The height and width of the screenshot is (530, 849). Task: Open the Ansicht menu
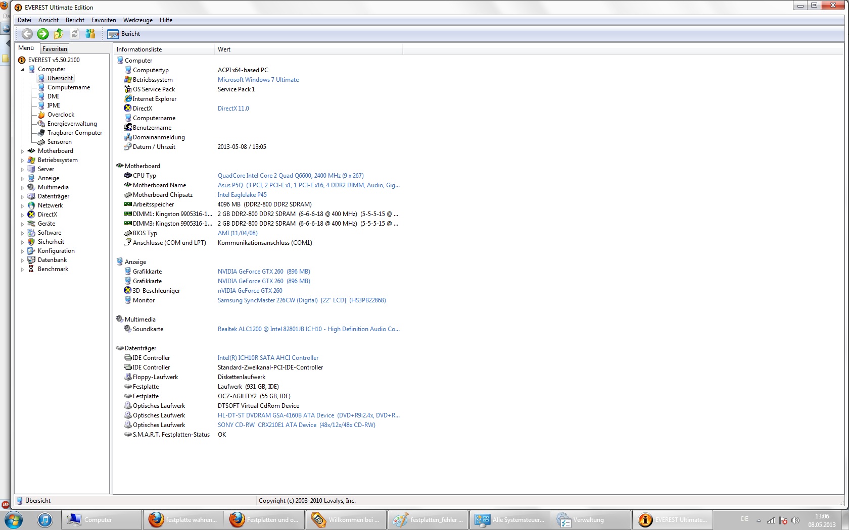coord(49,20)
